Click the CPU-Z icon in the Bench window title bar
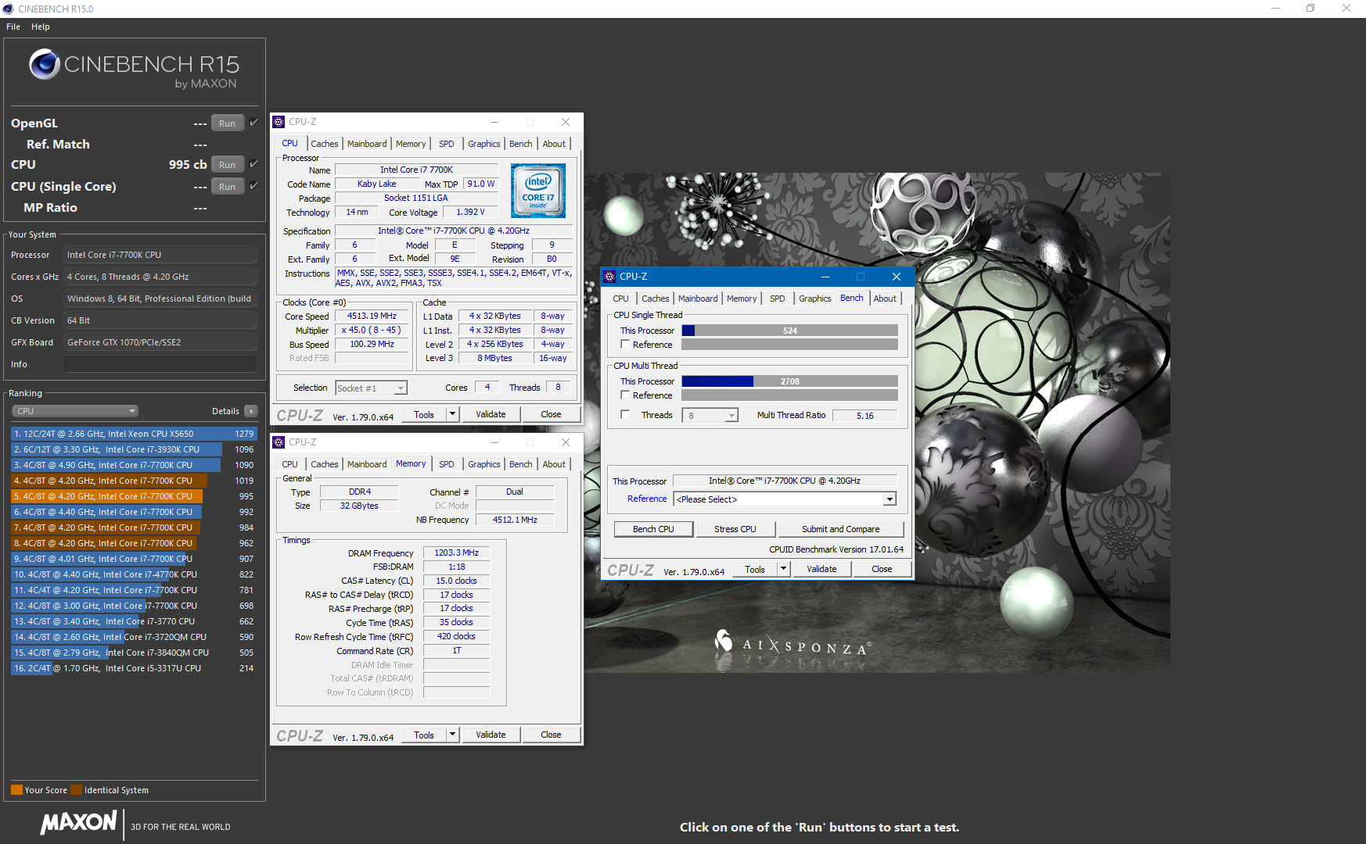The width and height of the screenshot is (1366, 844). [x=609, y=277]
